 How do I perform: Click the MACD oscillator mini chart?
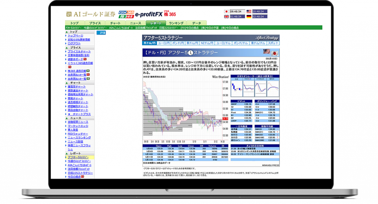click(x=273, y=88)
